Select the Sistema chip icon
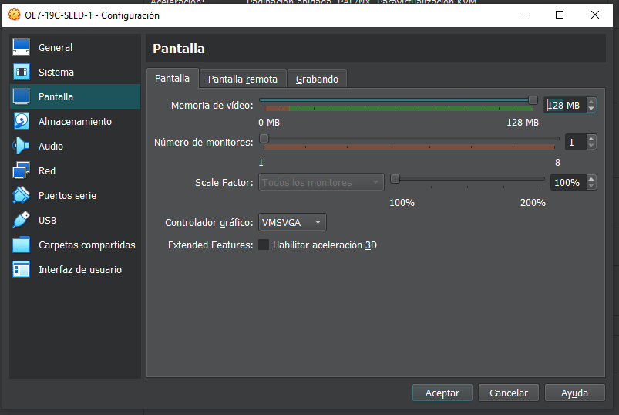 pos(22,72)
